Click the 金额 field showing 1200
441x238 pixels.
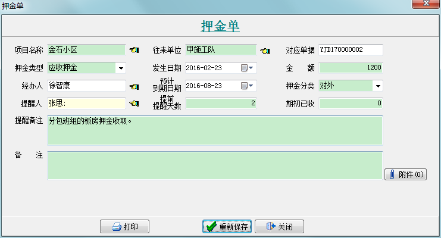pos(351,68)
